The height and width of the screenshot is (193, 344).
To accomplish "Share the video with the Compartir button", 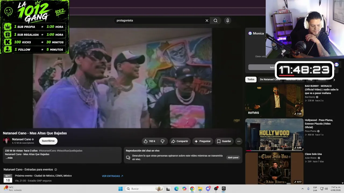I will tap(180, 141).
